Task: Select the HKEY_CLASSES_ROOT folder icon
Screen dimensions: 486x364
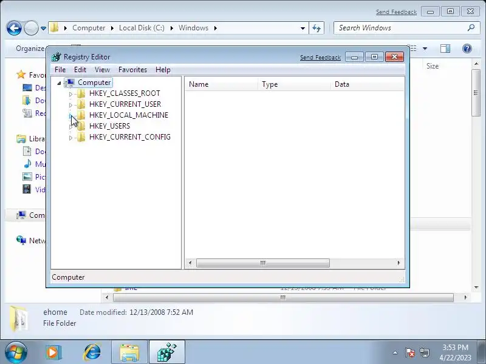Action: [81, 93]
